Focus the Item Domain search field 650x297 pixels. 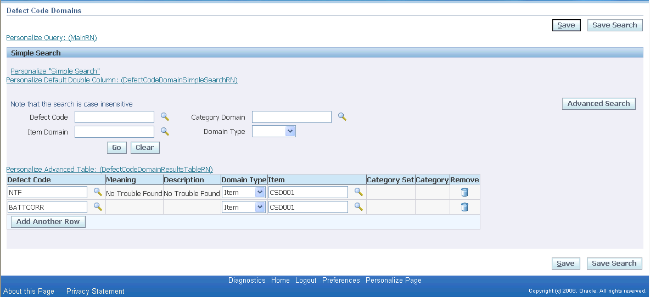[x=114, y=132]
